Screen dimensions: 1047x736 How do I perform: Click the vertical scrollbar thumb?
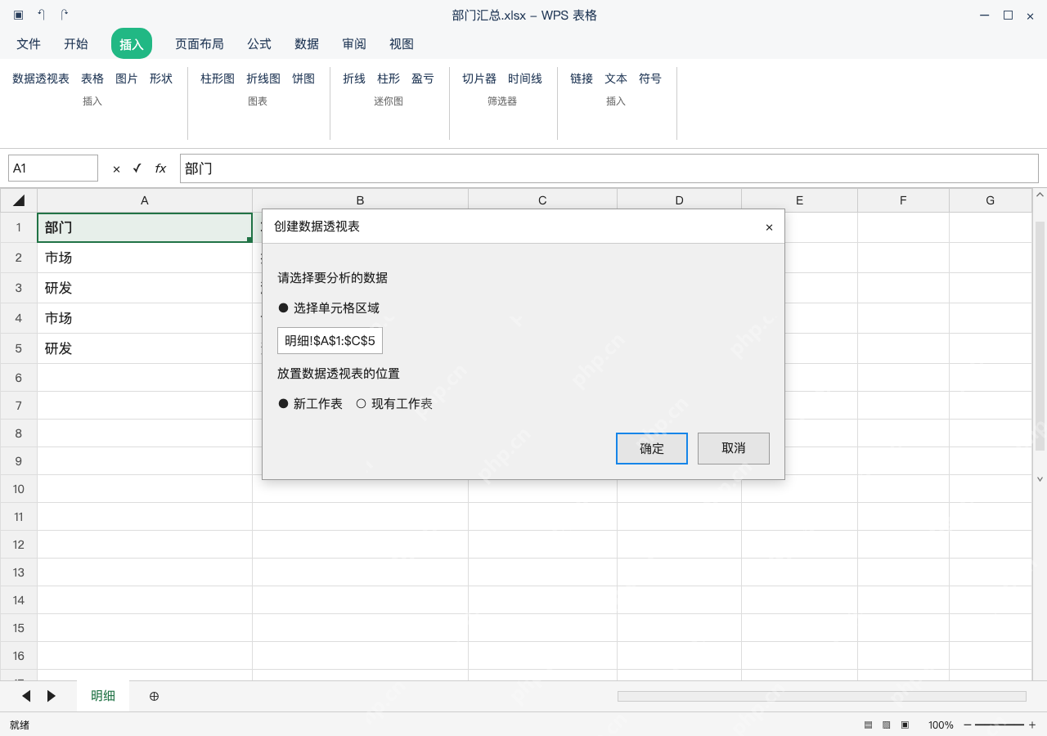point(1040,335)
